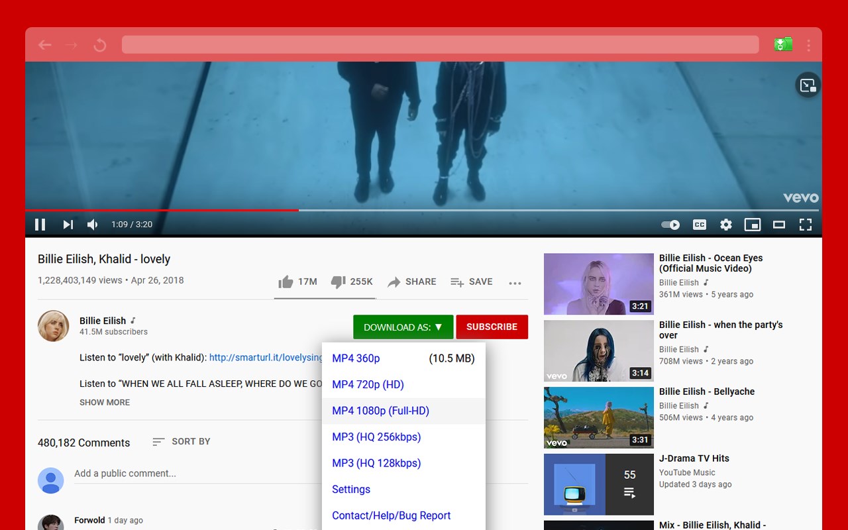Open the browser three-dot menu

pyautogui.click(x=808, y=45)
